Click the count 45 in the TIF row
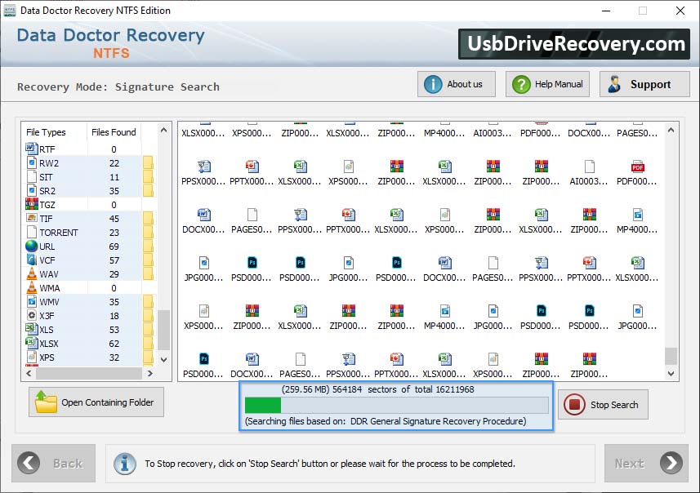The height and width of the screenshot is (493, 700). (114, 219)
